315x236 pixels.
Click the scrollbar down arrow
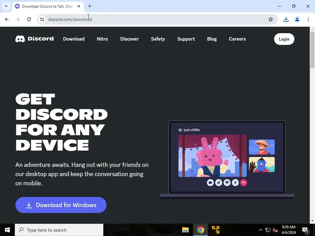pos(312,221)
